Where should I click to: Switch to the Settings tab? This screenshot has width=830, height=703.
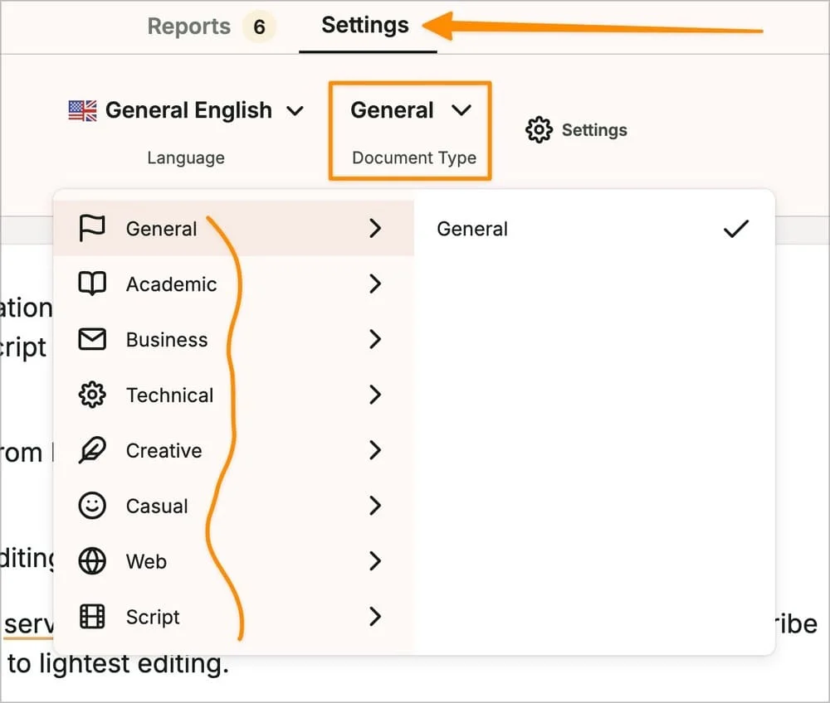pos(365,27)
